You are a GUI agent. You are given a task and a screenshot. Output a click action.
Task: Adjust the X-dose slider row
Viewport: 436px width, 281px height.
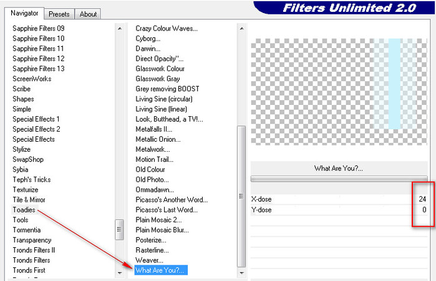click(339, 199)
